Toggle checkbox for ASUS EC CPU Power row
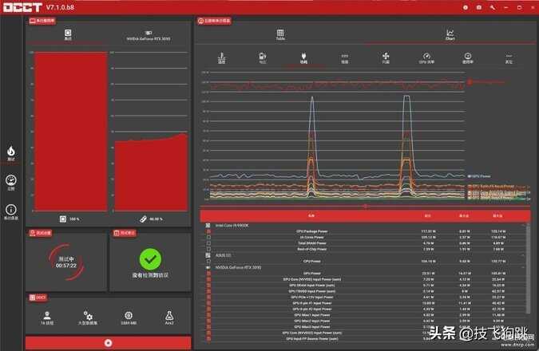This screenshot has height=351, width=539. coord(208,262)
